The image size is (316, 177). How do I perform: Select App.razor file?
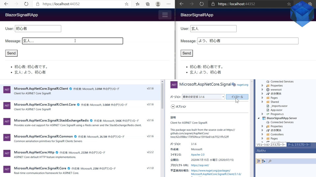[276, 110]
